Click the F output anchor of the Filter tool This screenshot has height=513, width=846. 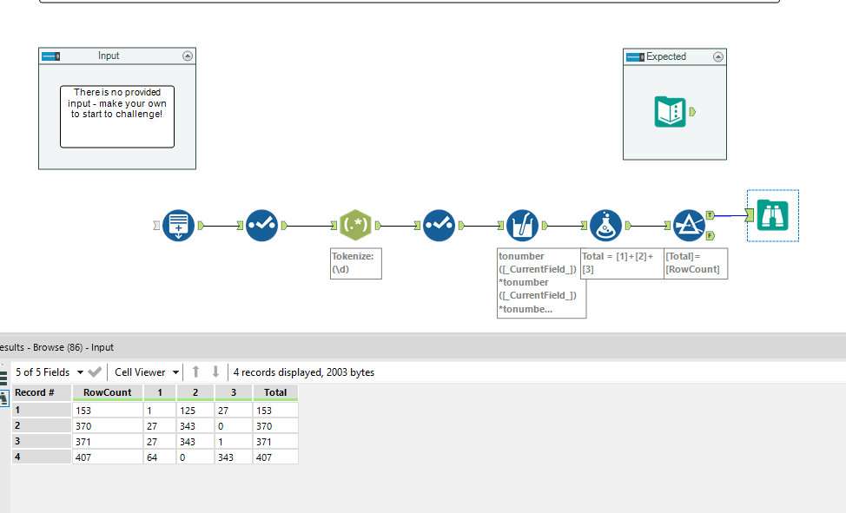[711, 236]
